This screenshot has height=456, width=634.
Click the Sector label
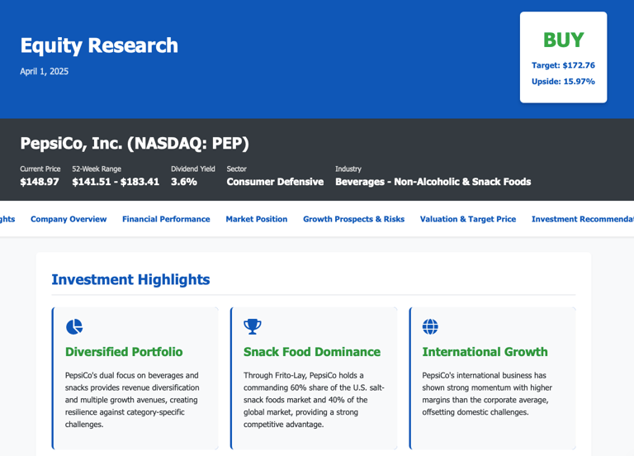click(237, 169)
